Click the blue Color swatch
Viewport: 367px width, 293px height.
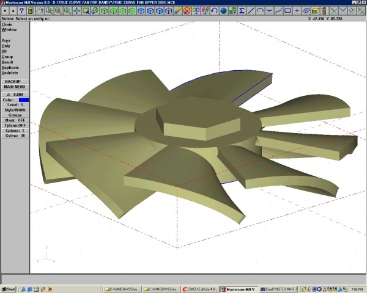[23, 99]
